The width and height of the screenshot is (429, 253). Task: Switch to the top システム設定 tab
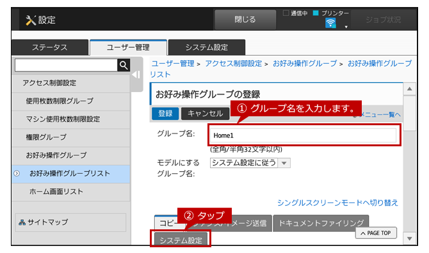(x=207, y=47)
